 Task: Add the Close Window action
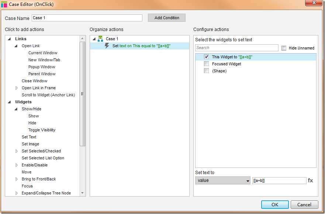(x=34, y=81)
